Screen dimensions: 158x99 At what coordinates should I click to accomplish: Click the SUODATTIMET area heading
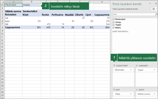pyautogui.click(x=122, y=66)
